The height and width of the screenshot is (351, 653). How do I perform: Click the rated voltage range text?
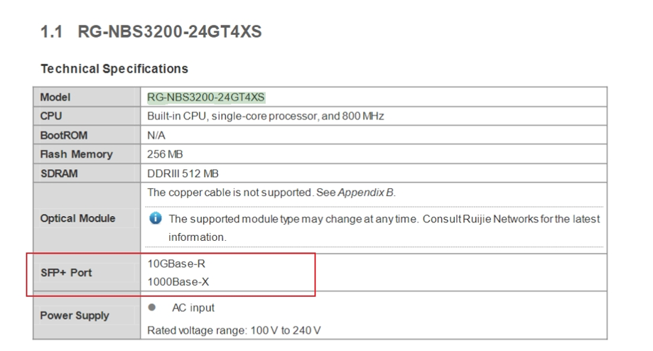(234, 330)
